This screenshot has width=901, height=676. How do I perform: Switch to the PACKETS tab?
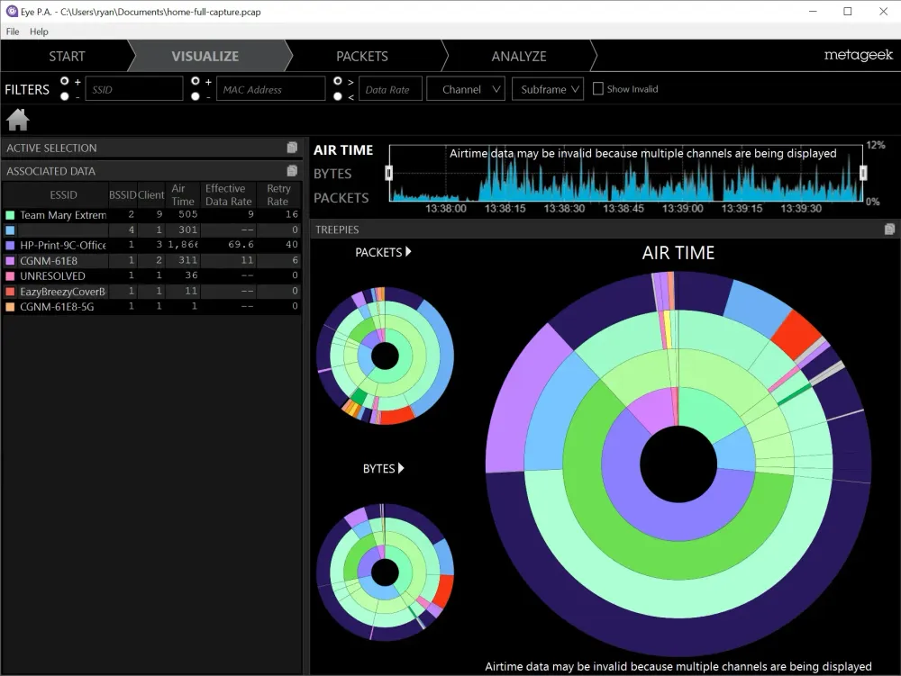pos(361,55)
